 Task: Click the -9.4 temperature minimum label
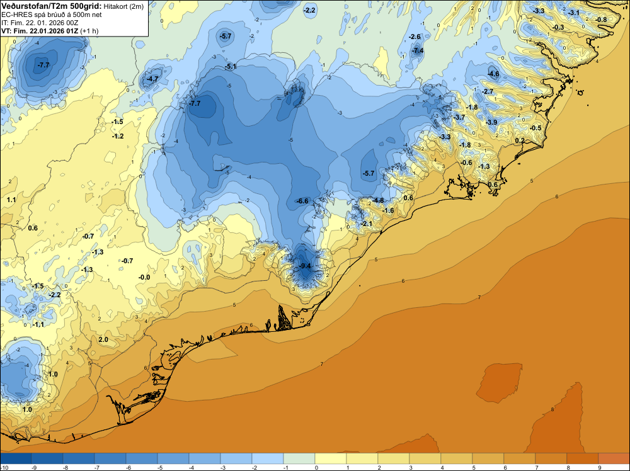(x=306, y=266)
